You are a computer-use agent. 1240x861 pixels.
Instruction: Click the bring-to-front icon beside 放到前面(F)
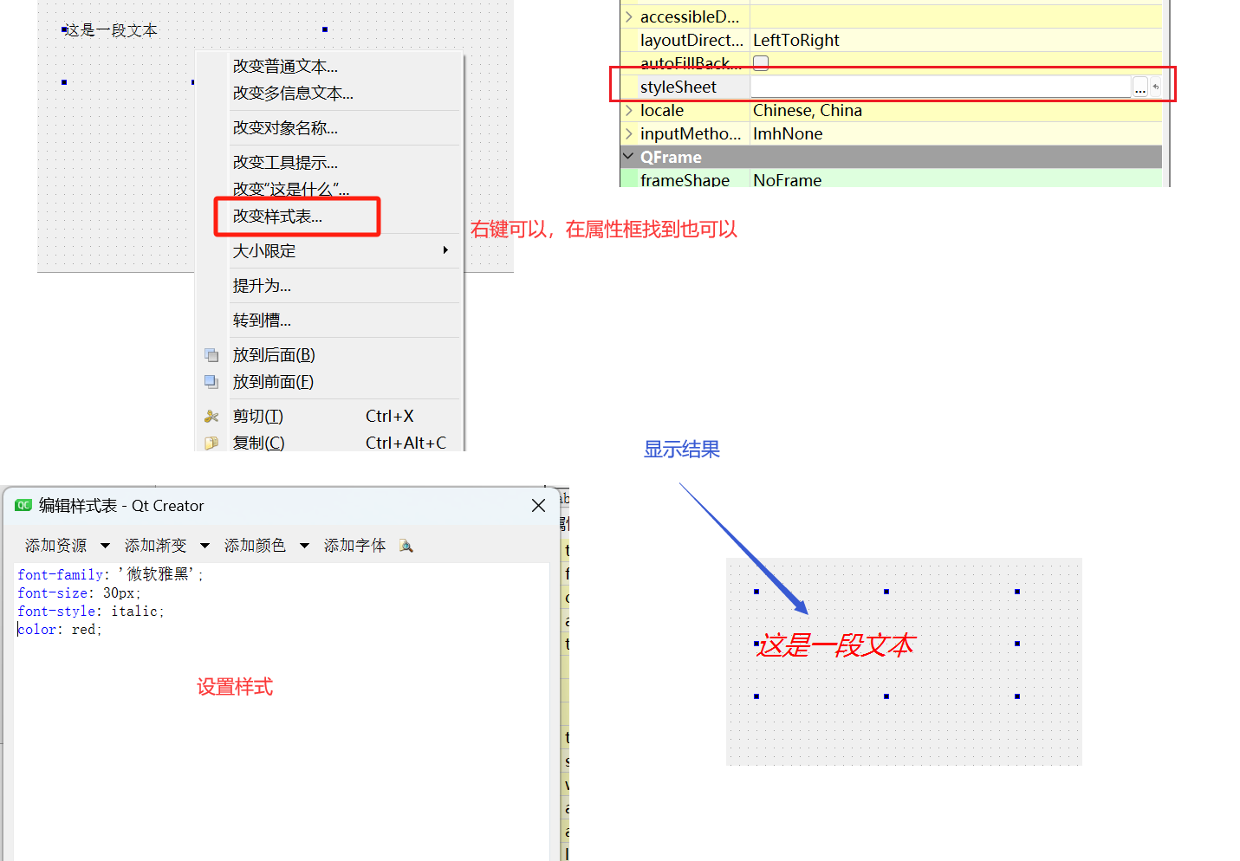[x=211, y=382]
